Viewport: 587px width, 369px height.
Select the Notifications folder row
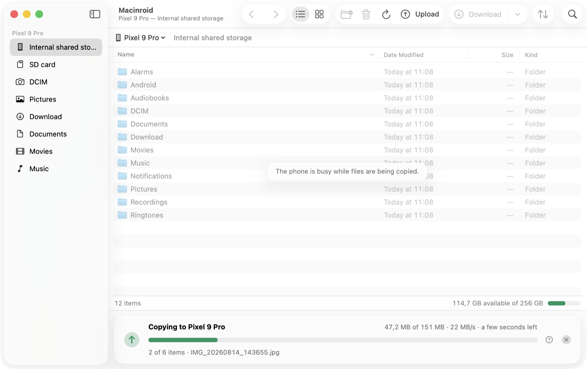(x=347, y=176)
